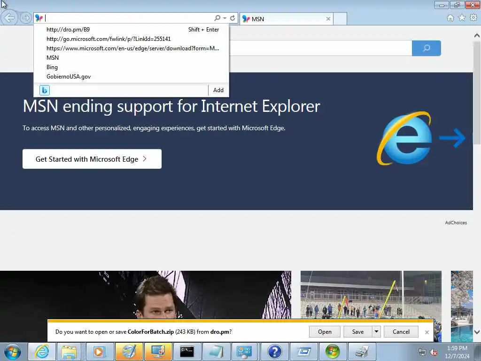Open Help and Support taskbar icon

point(274,352)
